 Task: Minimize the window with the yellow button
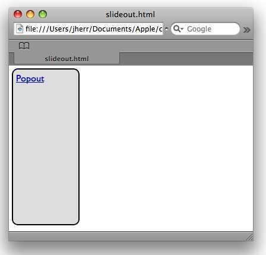(x=30, y=14)
